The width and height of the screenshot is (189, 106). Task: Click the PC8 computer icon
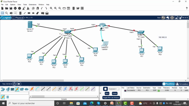pos(160,49)
